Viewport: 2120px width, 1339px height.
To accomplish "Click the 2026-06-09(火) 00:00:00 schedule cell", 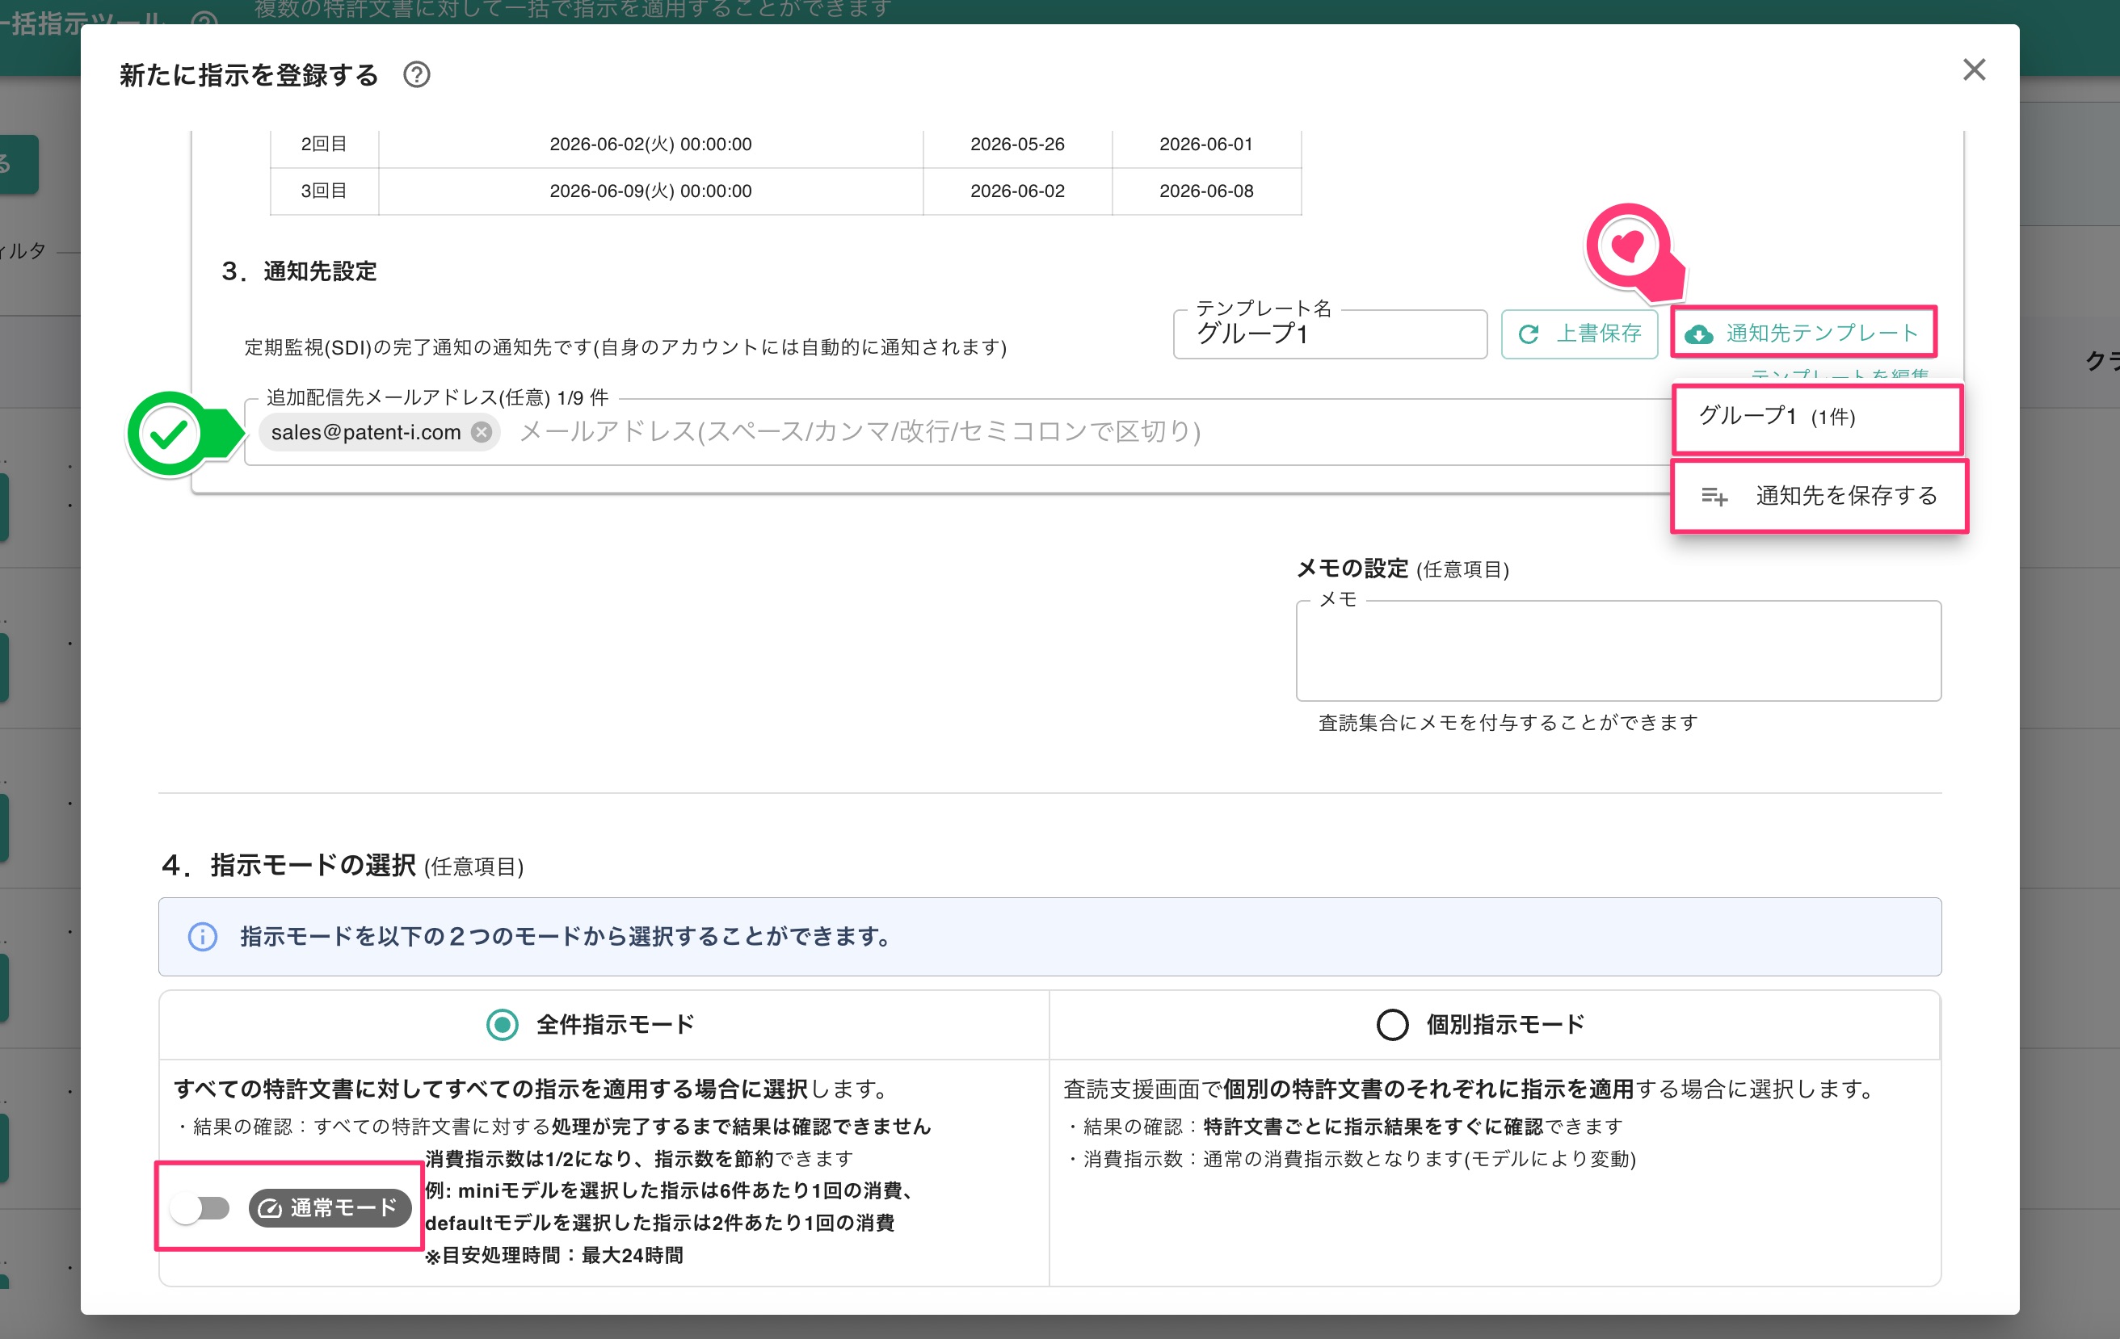I will [650, 191].
